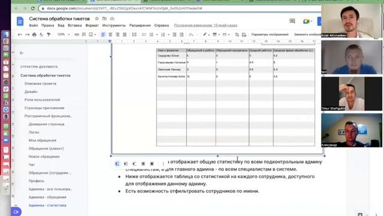The width and height of the screenshot is (384, 216).
Task: Open border dash style dropdown
Action: 226,35
